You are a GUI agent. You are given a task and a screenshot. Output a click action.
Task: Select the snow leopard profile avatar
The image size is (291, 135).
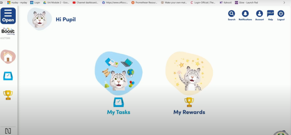click(39, 19)
